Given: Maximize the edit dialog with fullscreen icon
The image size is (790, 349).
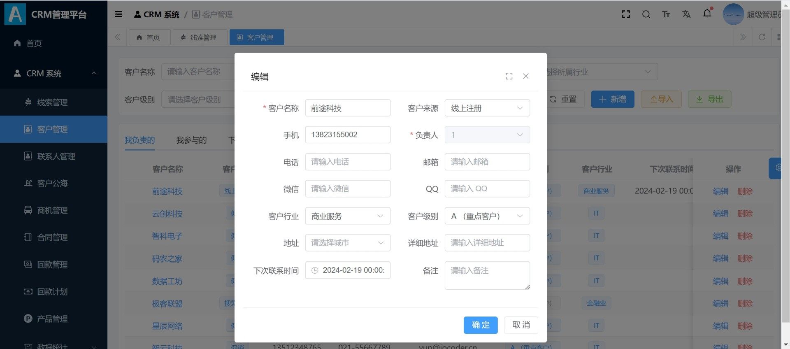Looking at the screenshot, I should [x=509, y=76].
